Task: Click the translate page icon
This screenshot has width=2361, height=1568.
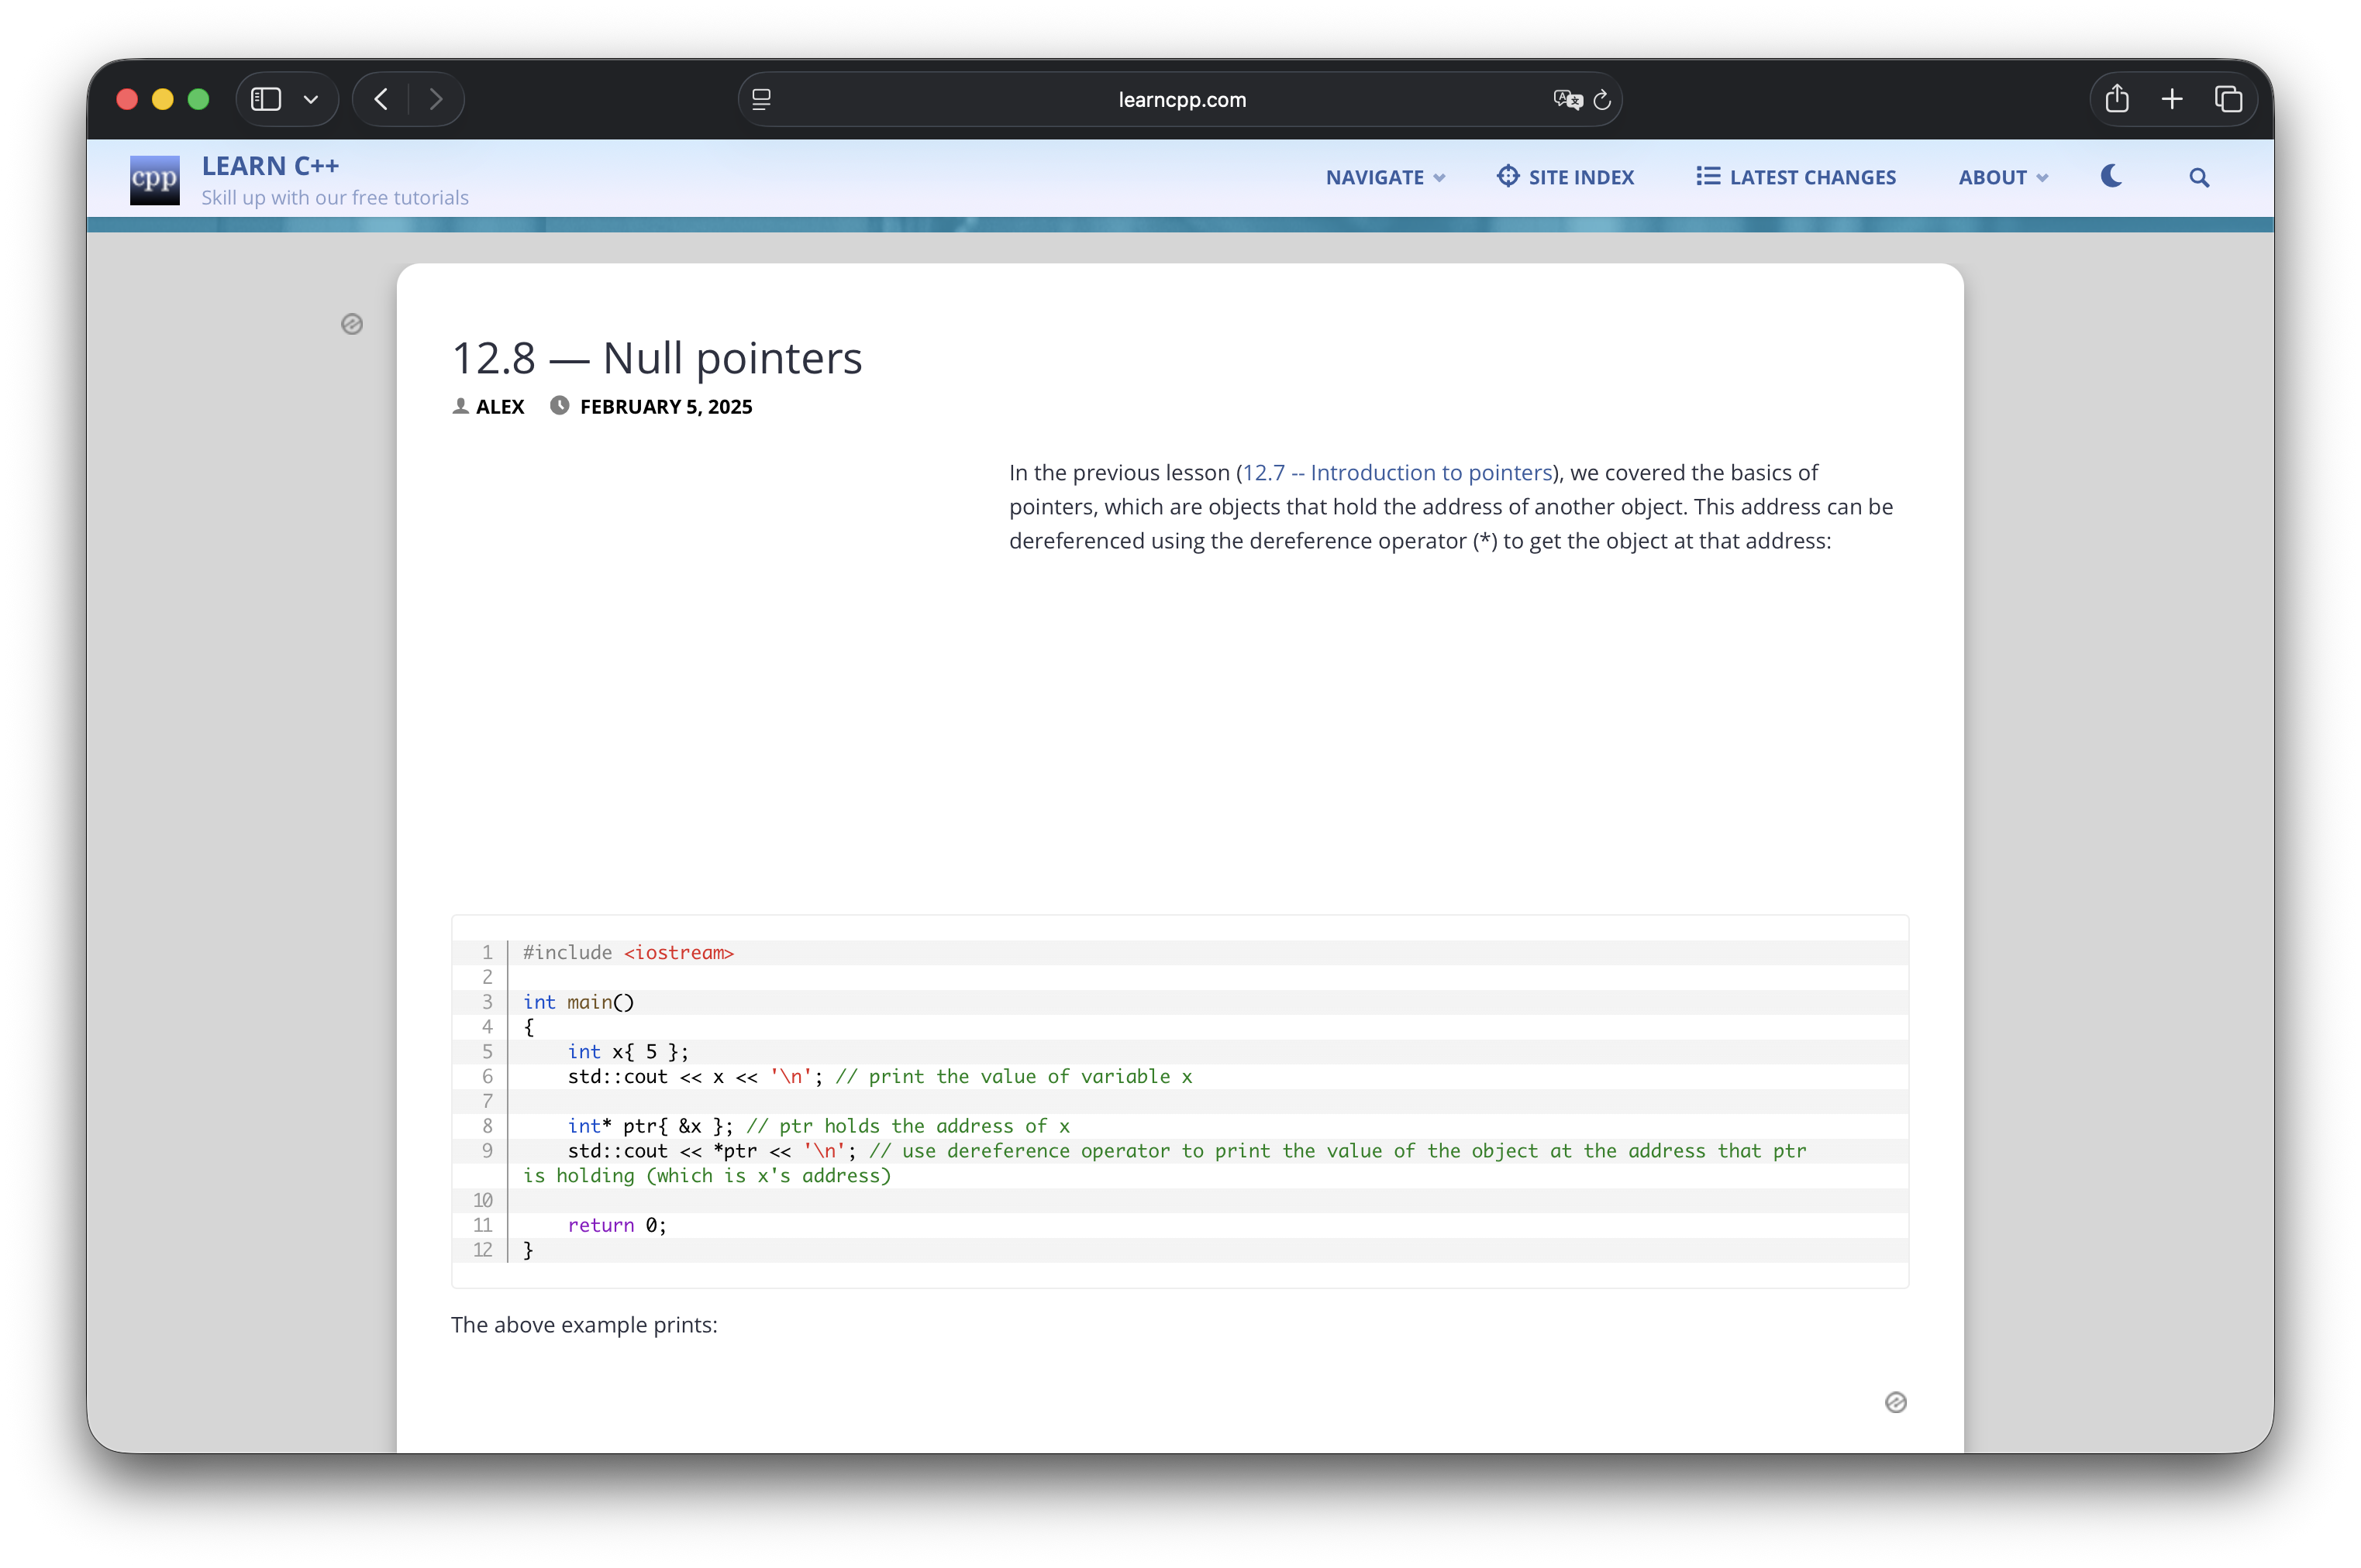Action: (1566, 99)
